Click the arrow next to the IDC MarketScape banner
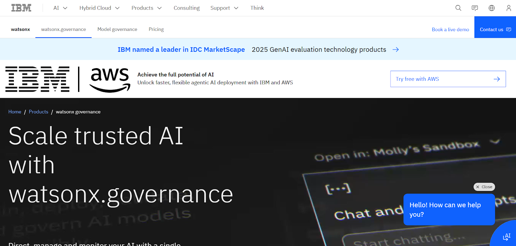 point(396,50)
